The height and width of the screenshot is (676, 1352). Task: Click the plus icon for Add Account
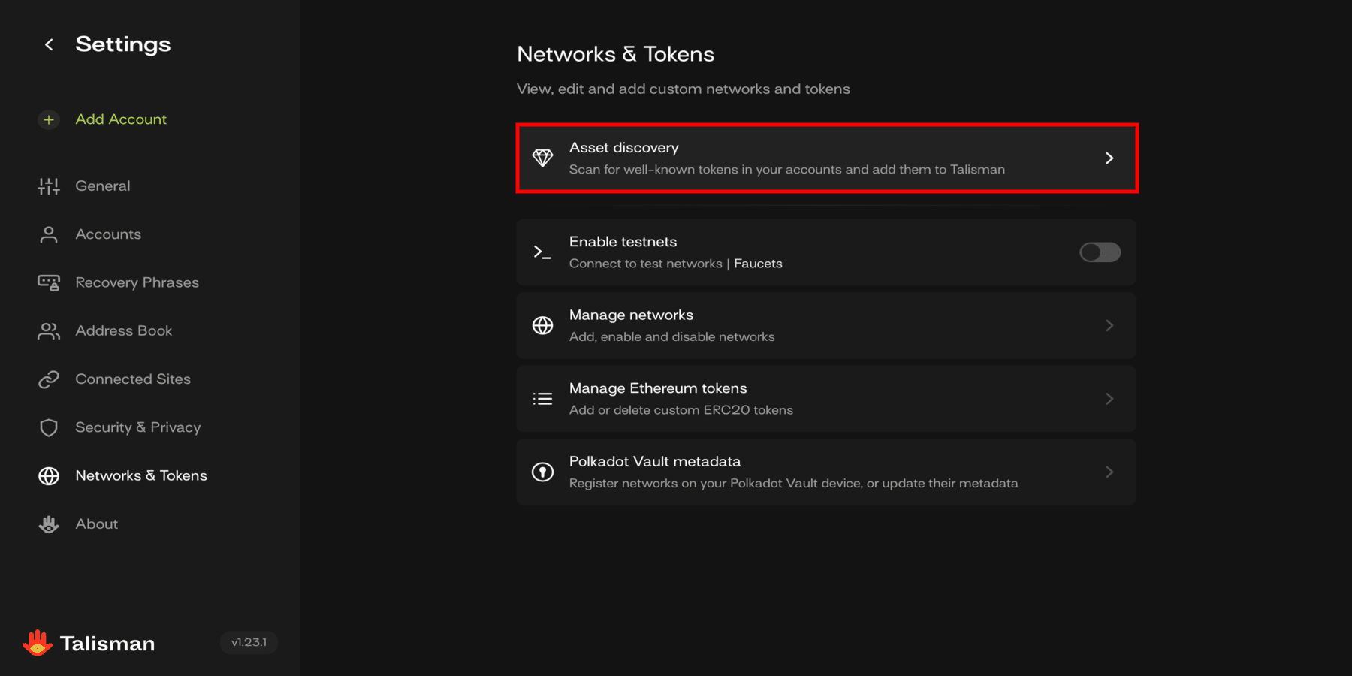(x=49, y=120)
